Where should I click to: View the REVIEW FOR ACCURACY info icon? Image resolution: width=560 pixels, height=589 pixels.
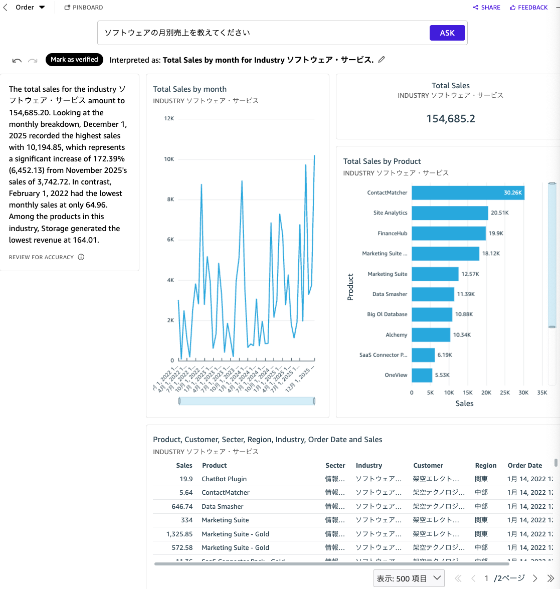pos(80,257)
